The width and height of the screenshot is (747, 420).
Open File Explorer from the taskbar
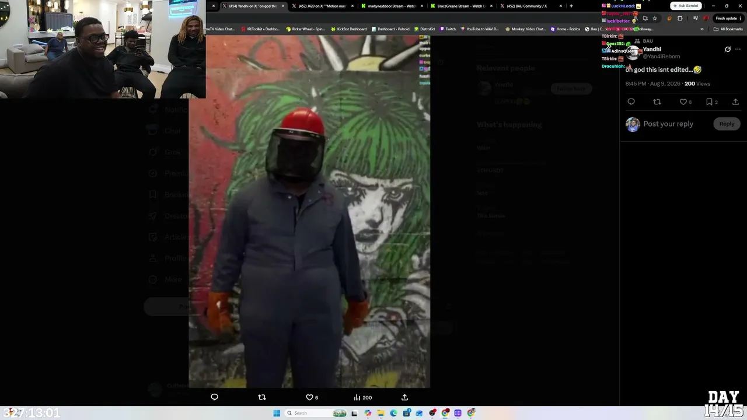pos(381,413)
